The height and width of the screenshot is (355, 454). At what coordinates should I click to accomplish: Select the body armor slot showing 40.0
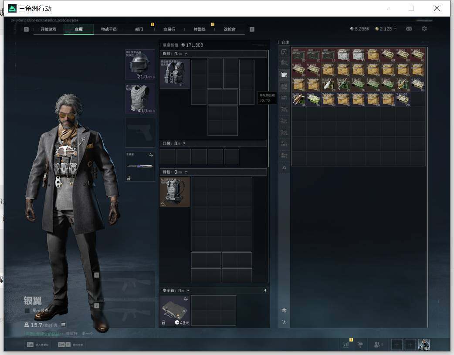(140, 98)
